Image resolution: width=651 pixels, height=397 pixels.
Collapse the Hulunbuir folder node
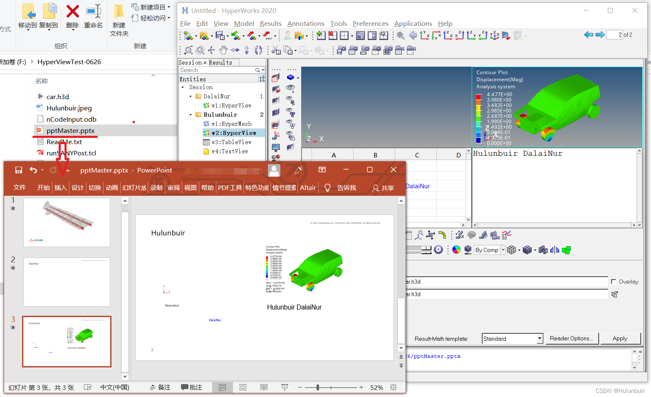(191, 115)
